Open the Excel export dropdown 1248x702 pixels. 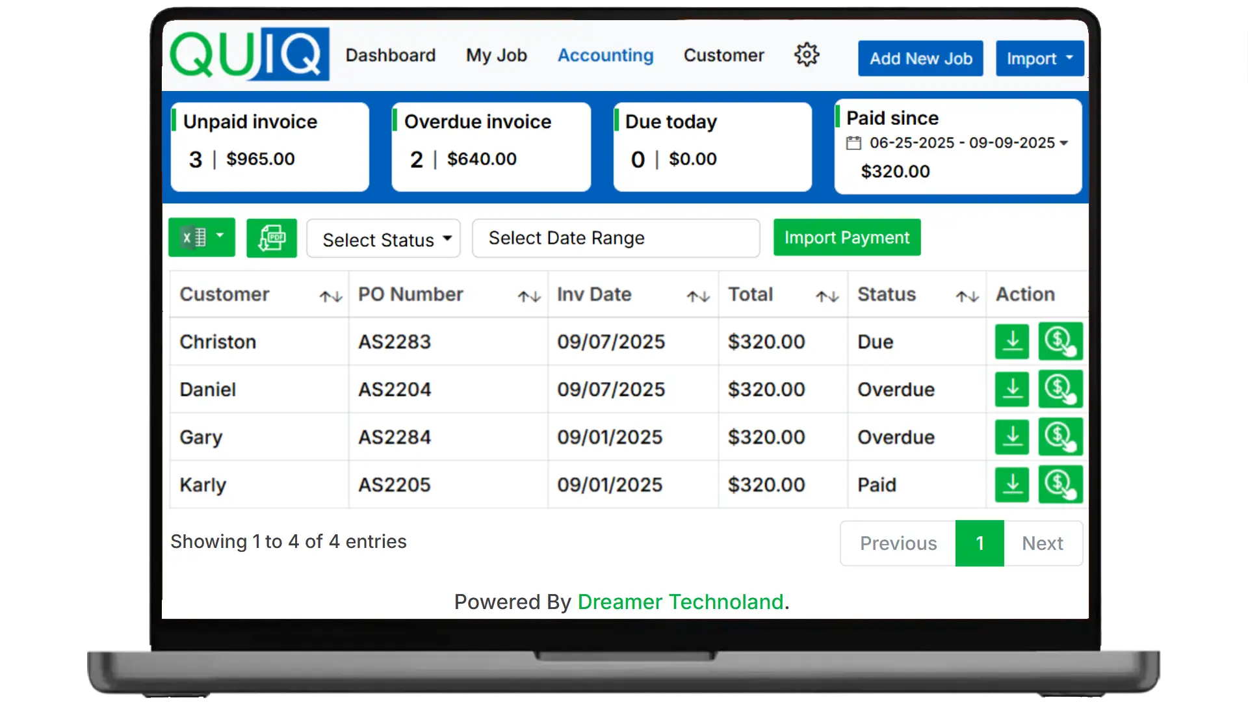(201, 237)
